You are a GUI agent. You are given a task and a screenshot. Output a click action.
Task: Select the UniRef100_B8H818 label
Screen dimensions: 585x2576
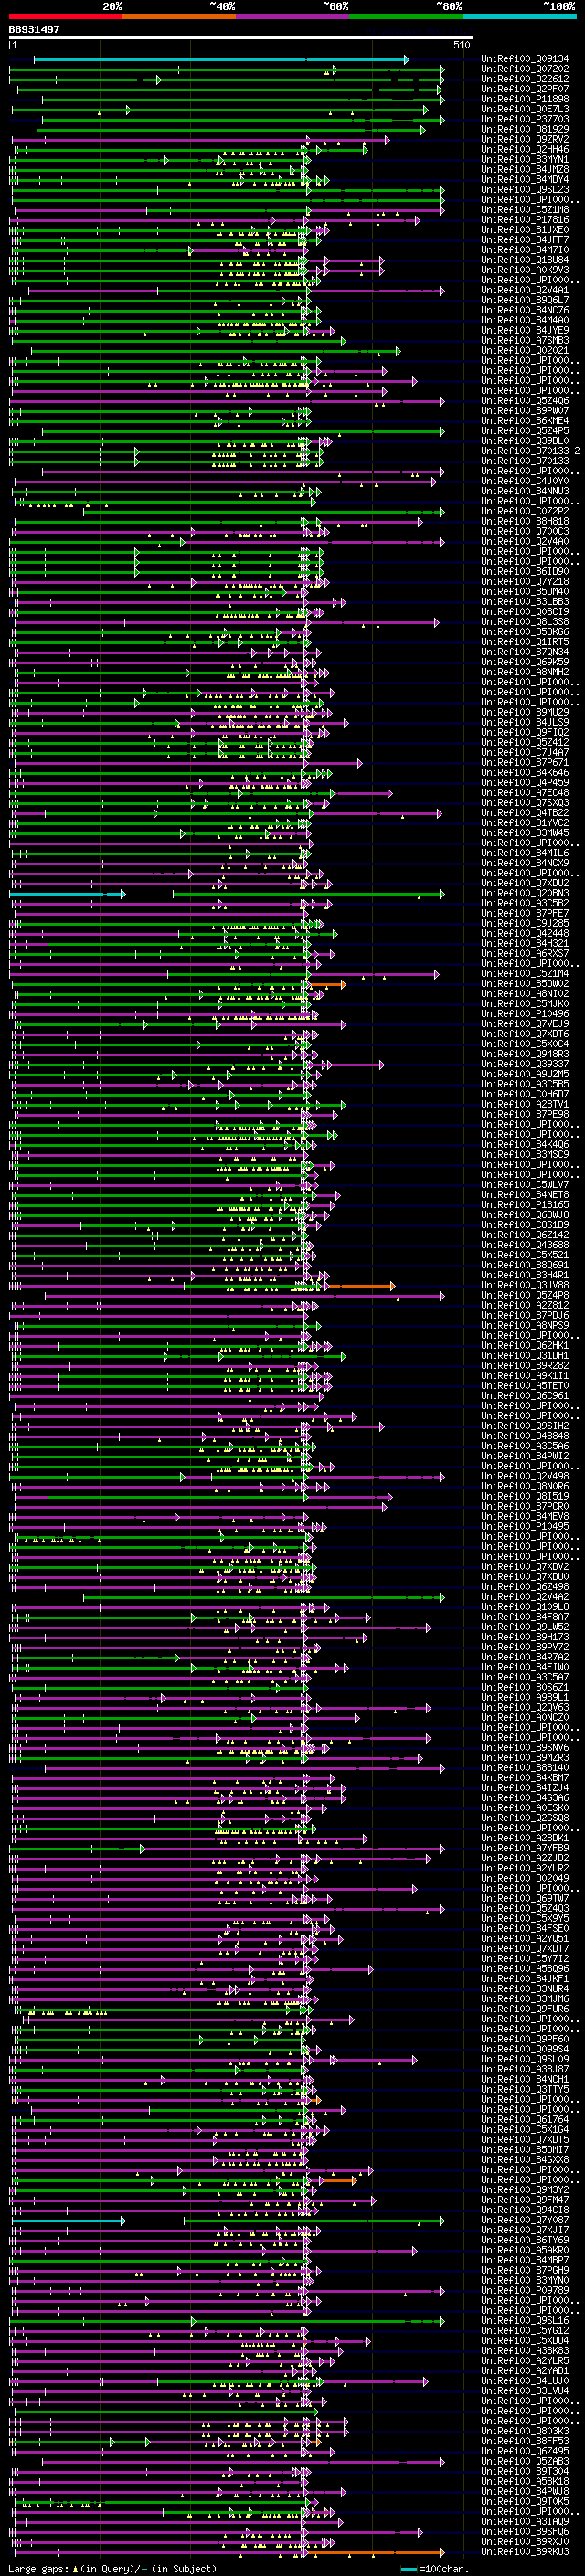point(524,522)
